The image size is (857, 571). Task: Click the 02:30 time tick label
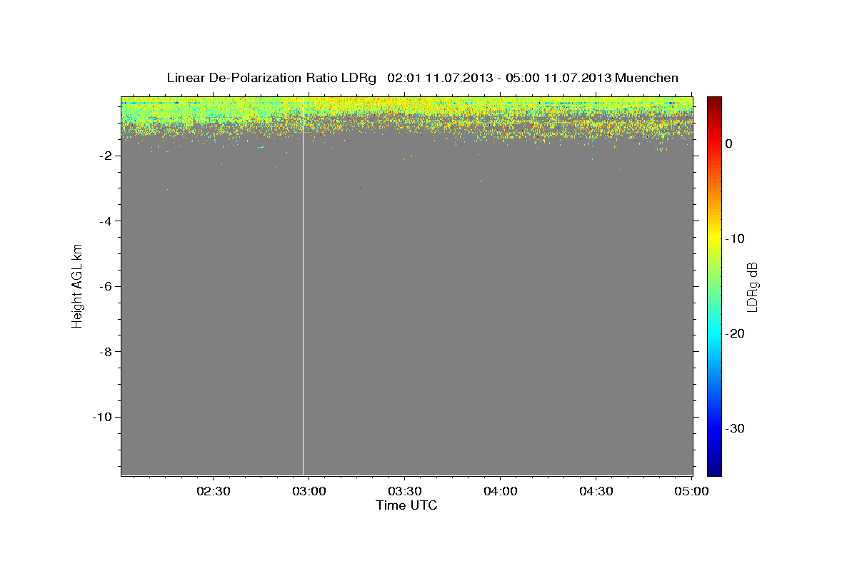pyautogui.click(x=213, y=491)
